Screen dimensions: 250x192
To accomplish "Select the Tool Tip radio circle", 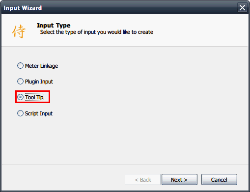I will click(20, 97).
